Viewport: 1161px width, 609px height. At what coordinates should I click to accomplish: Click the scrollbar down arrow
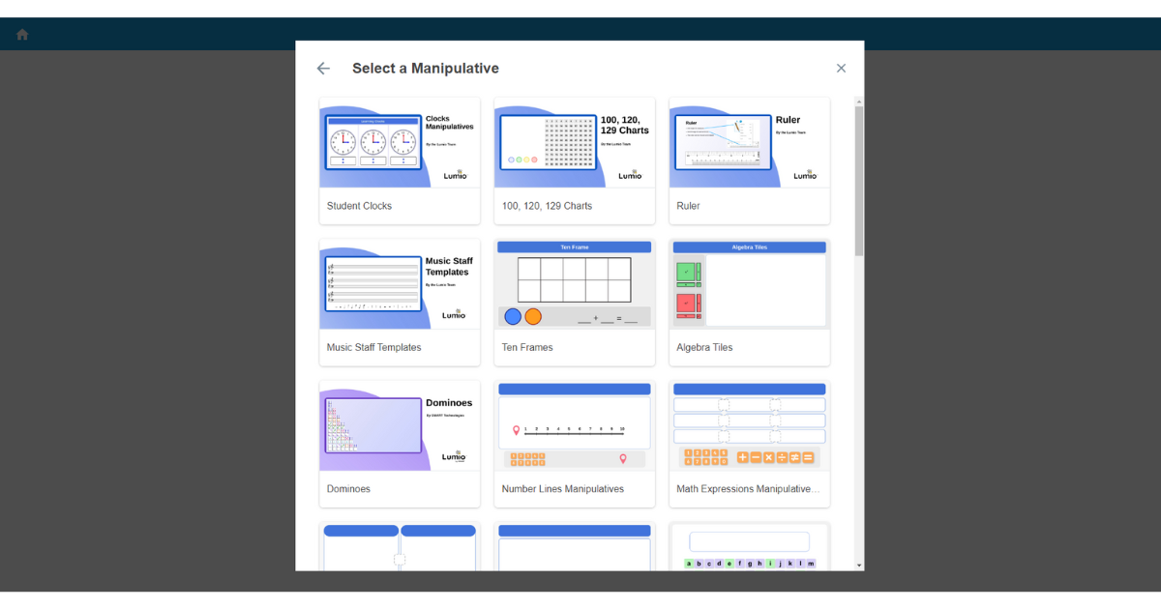858,563
